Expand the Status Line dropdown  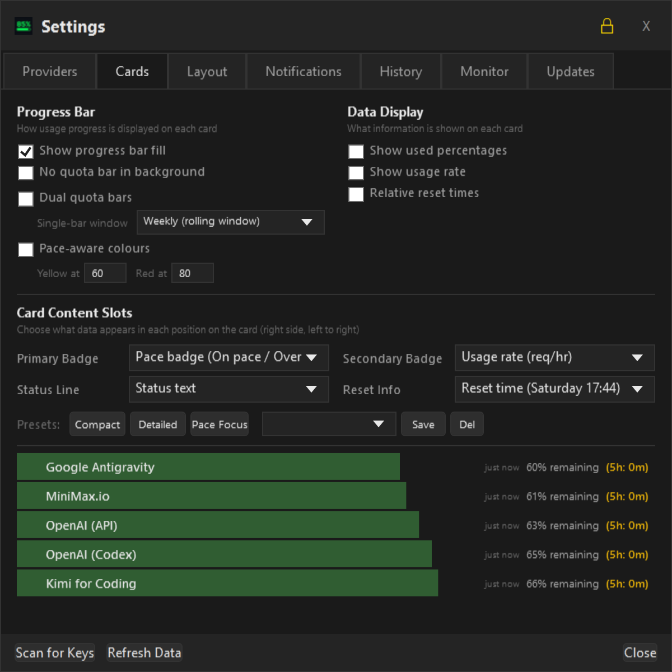coord(228,389)
